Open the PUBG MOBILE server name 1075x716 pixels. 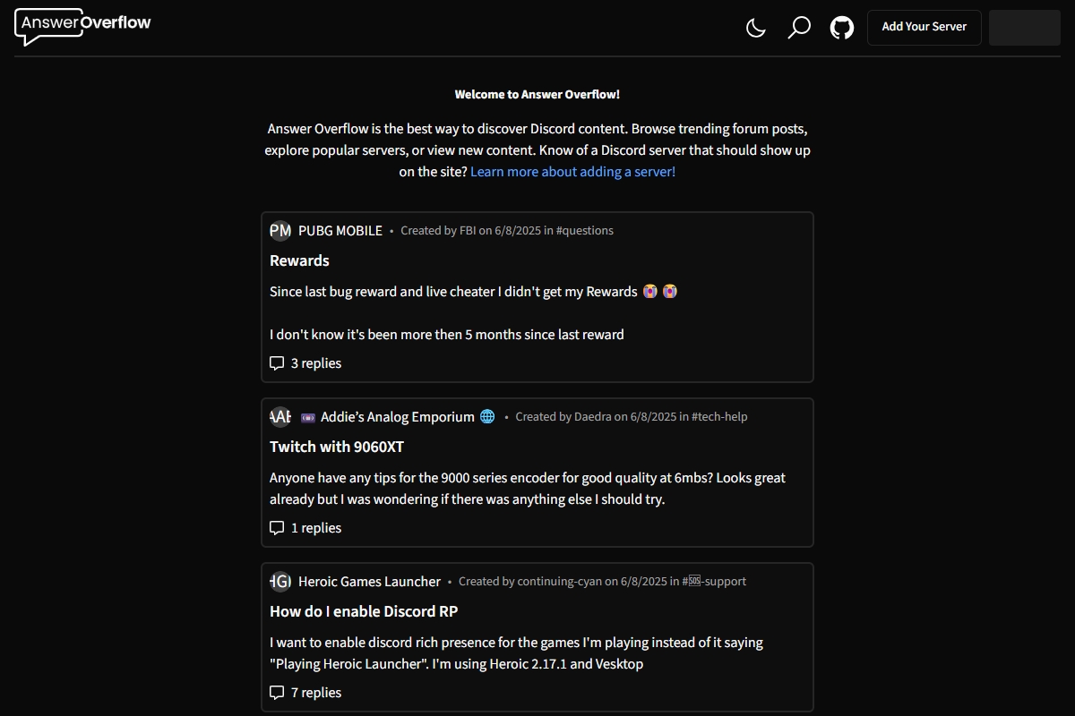click(x=340, y=231)
